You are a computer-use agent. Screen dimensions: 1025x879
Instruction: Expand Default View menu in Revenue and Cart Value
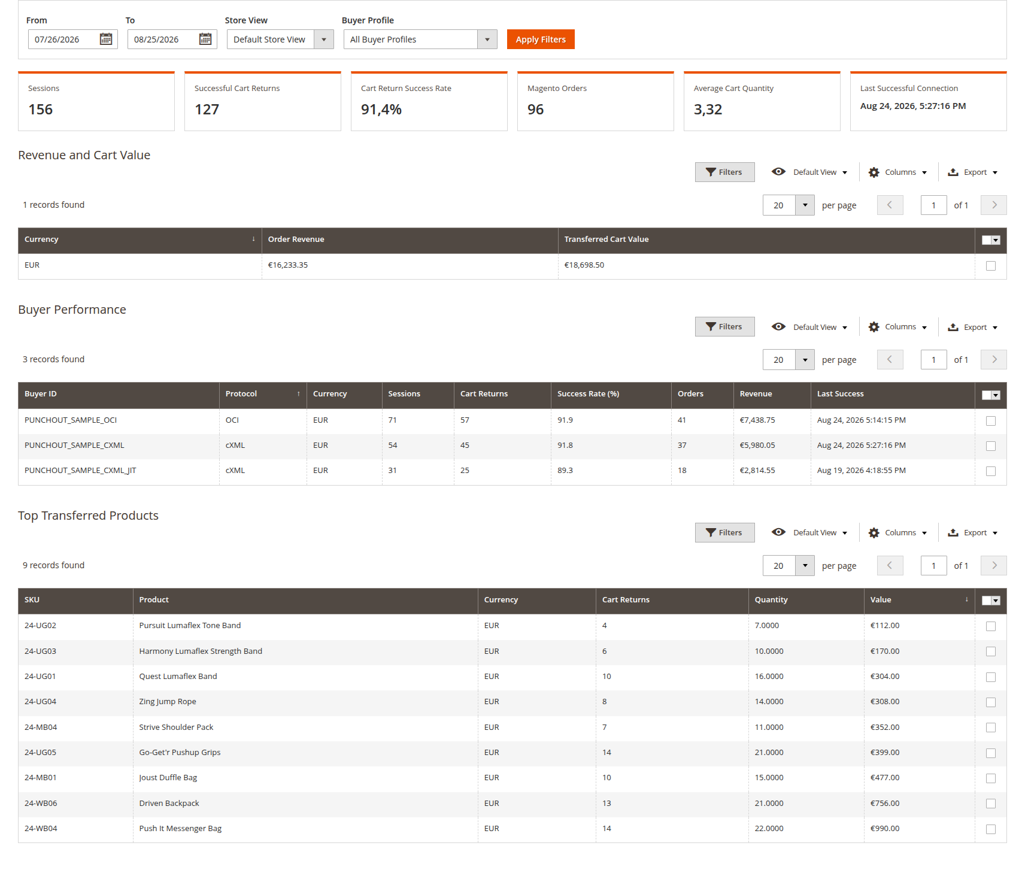pos(809,172)
